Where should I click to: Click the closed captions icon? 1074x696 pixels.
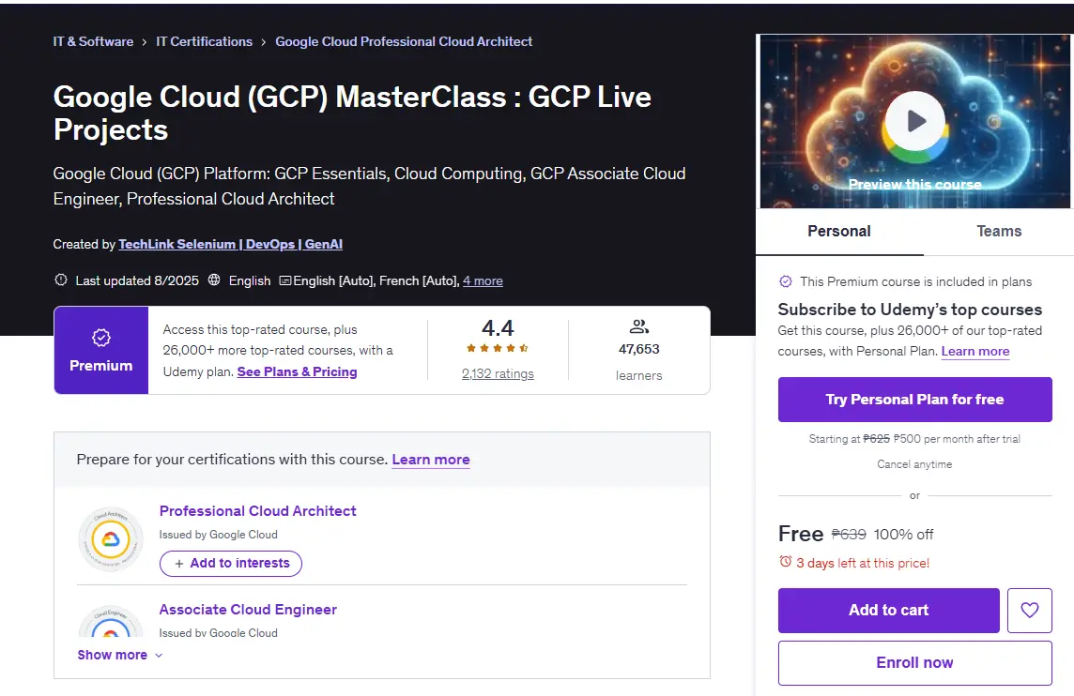(x=285, y=280)
